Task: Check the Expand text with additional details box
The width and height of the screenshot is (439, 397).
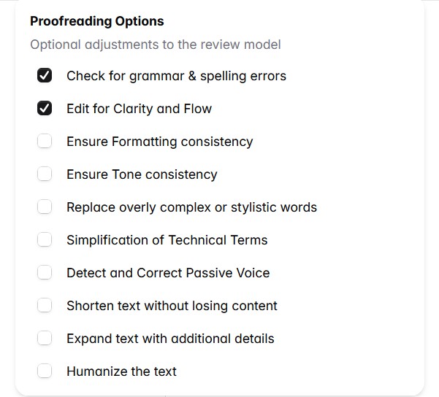Action: click(45, 339)
